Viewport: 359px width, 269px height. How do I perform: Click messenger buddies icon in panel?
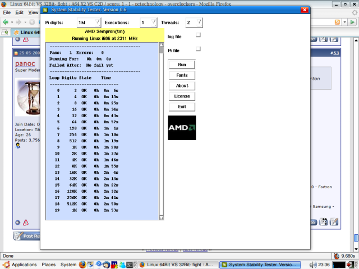point(122,265)
